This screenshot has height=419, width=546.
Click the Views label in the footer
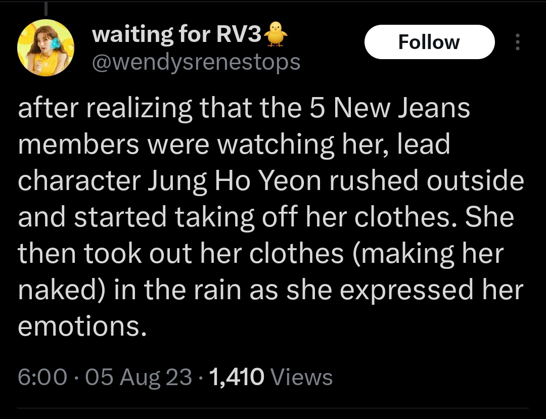301,377
